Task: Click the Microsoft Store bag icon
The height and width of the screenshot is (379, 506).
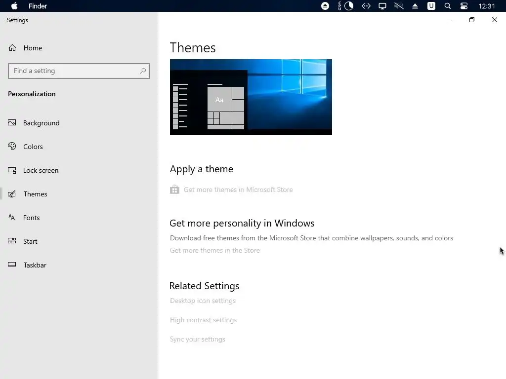Action: pyautogui.click(x=174, y=189)
